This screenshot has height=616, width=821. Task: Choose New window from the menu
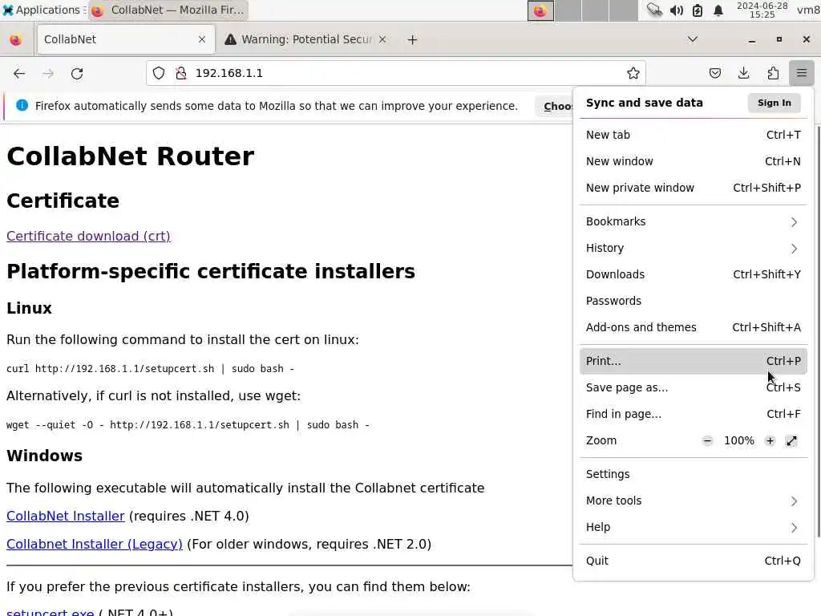(694, 161)
